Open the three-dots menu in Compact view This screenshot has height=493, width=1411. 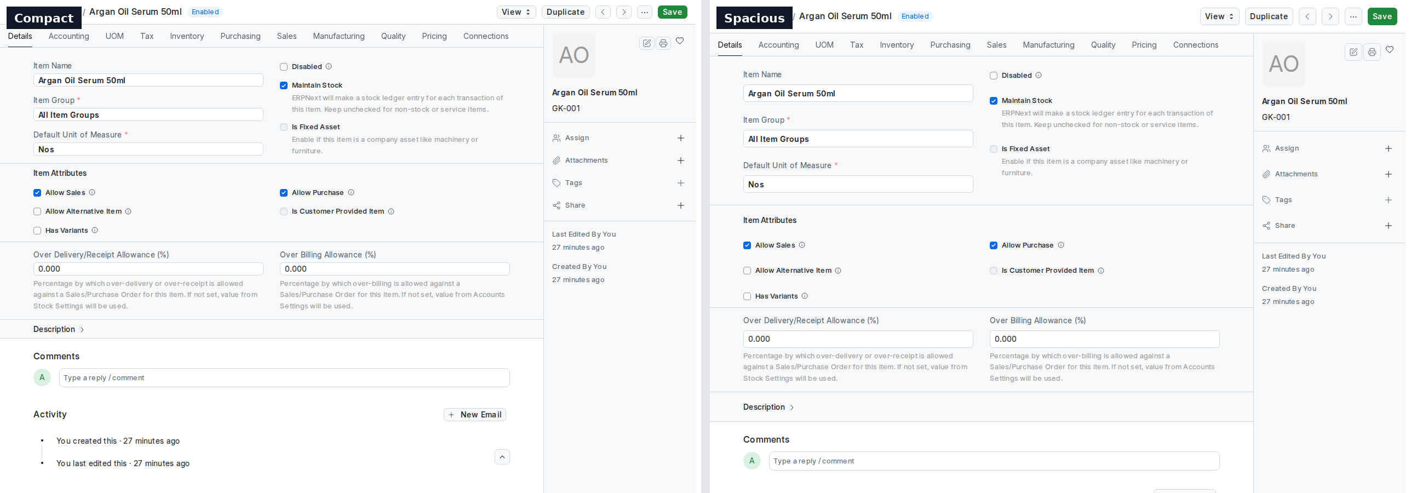[x=645, y=12]
